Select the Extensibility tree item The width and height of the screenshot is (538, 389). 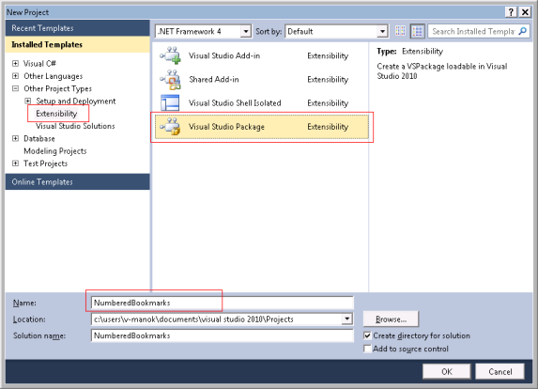pyautogui.click(x=56, y=114)
